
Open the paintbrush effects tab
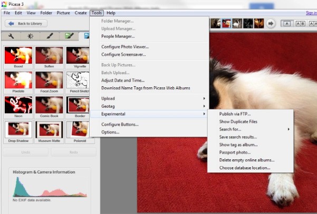point(50,36)
